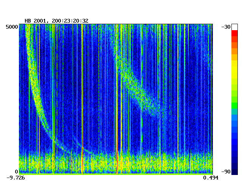Image resolution: width=242 pixels, height=181 pixels.
Task: Click the bright green colorbar segment
Action: [234, 106]
